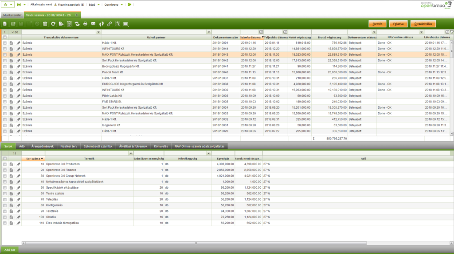Screen dimensions: 454x254
Task: Open Termék filter dropdown in lines grid
Action: click(x=131, y=153)
